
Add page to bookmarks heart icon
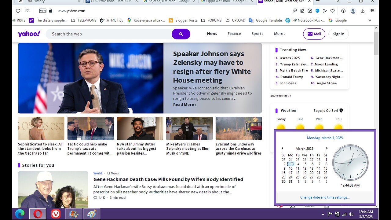pos(333,11)
